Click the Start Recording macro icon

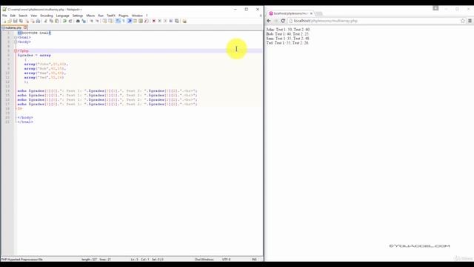(x=154, y=21)
